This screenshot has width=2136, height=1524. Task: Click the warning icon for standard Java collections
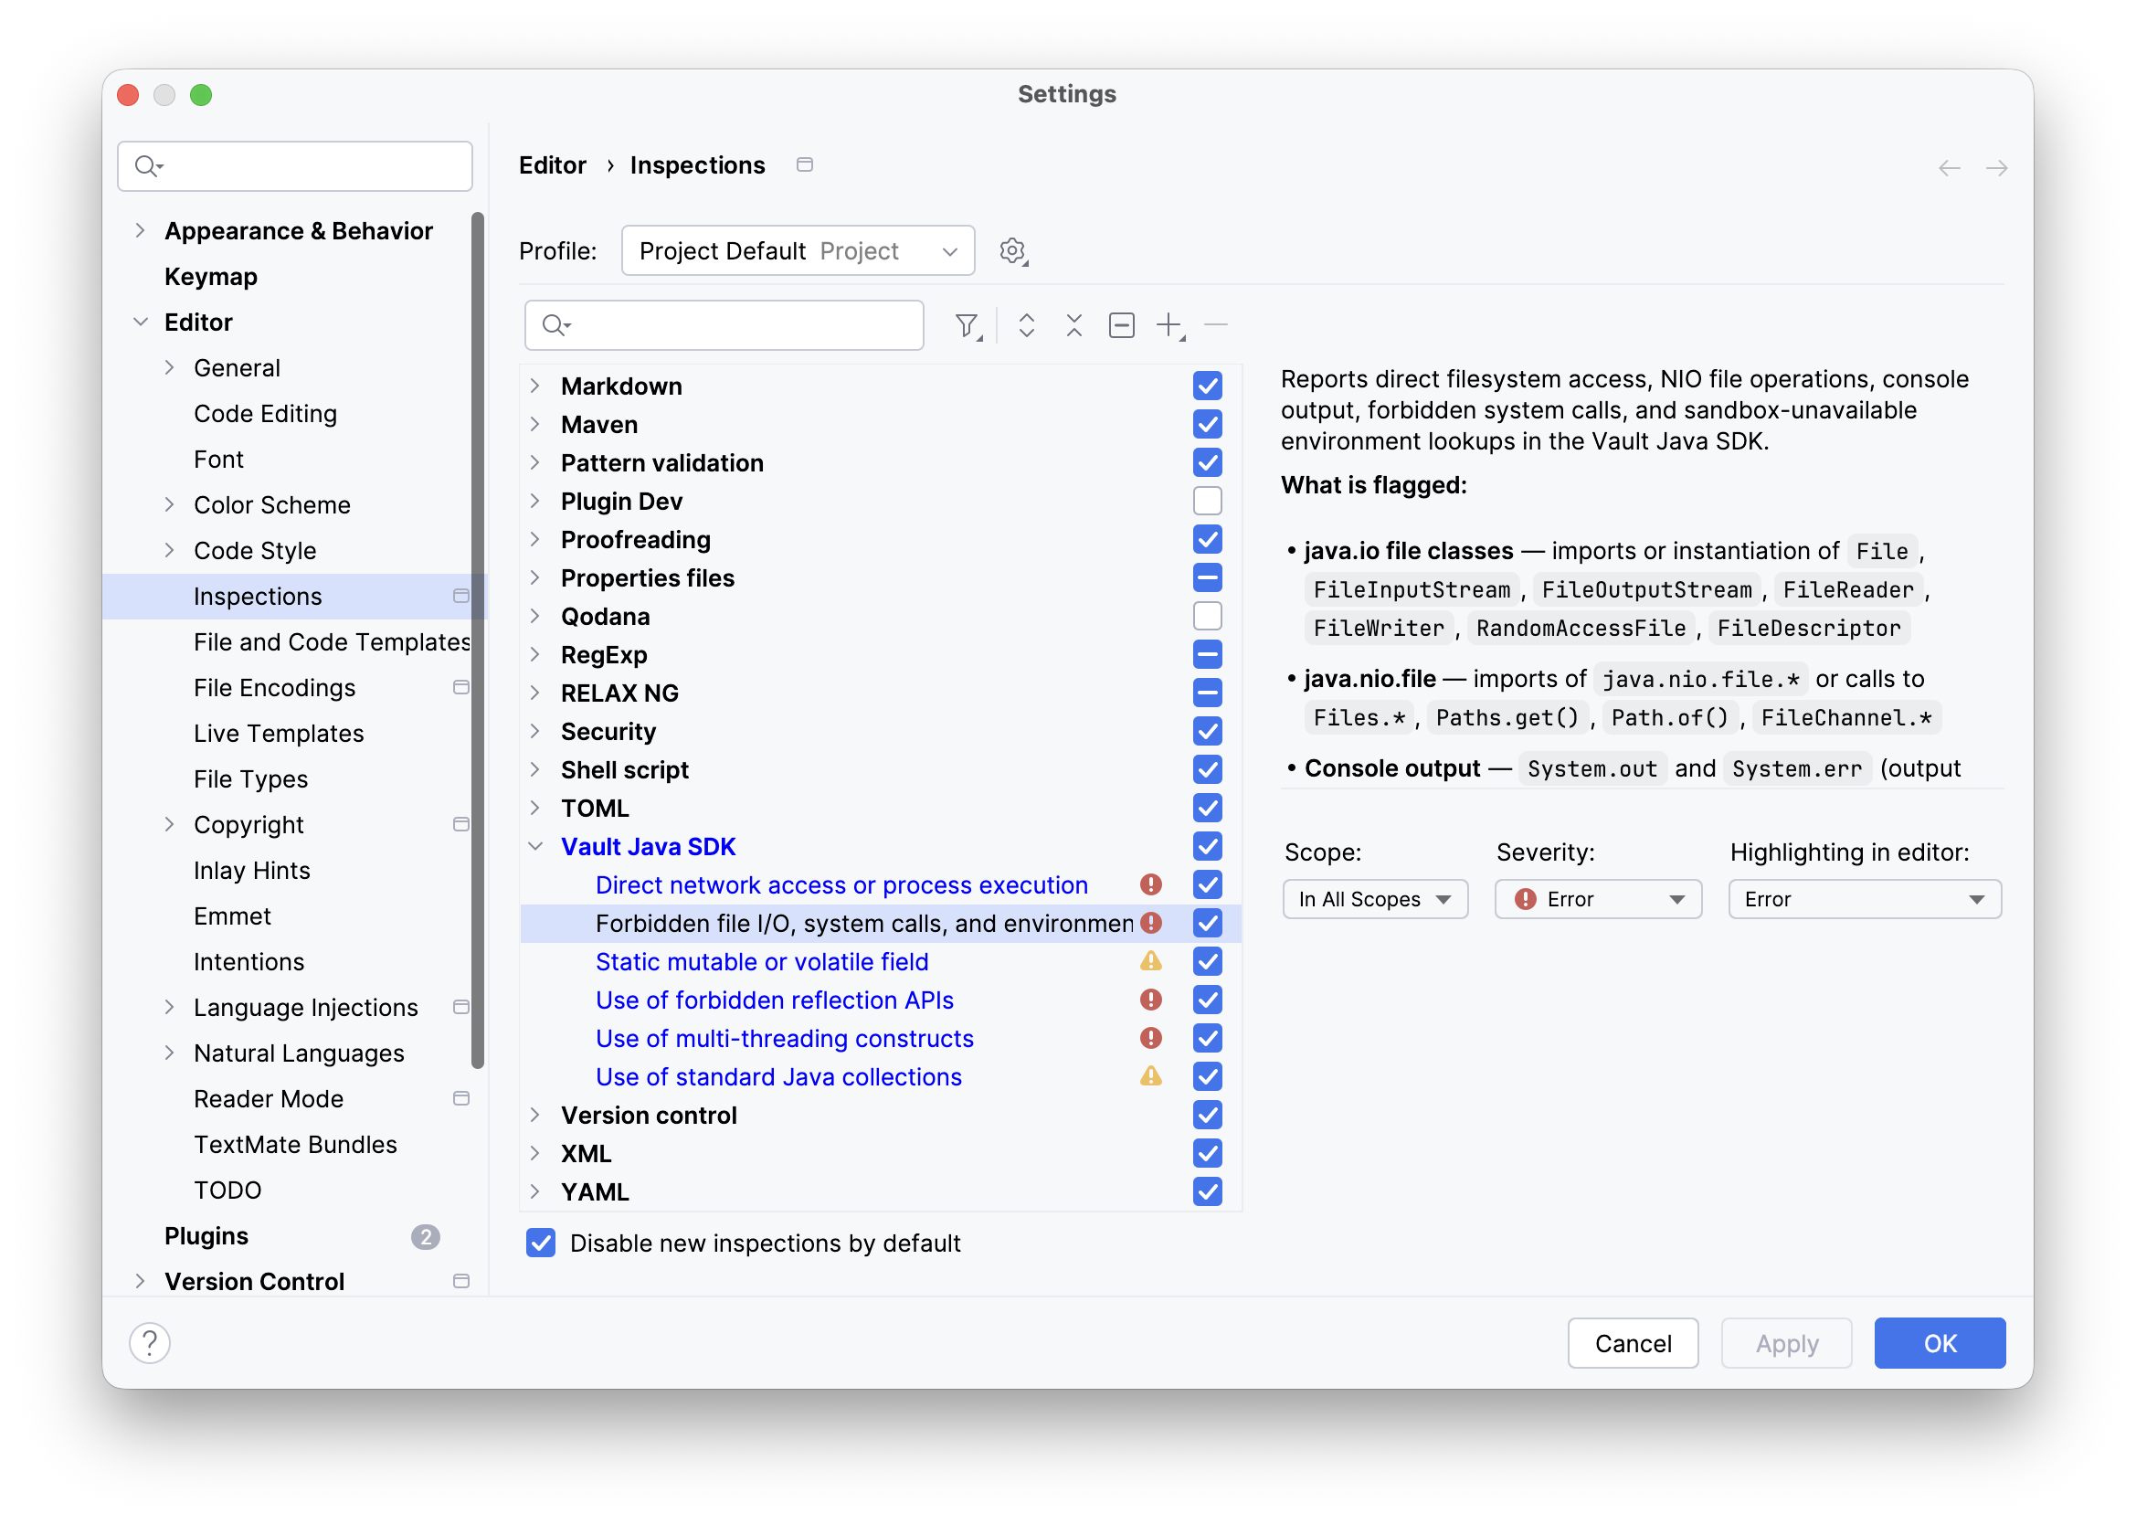click(x=1151, y=1077)
